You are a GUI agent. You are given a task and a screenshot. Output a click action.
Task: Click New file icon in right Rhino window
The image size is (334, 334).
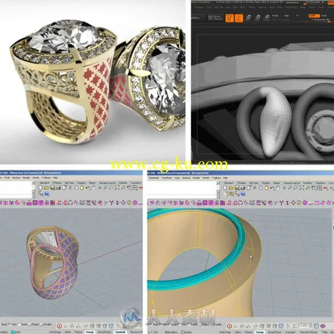(x=225, y=188)
